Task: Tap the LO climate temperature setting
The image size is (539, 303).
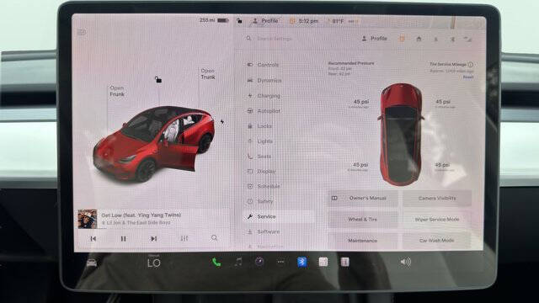Action: tap(153, 263)
